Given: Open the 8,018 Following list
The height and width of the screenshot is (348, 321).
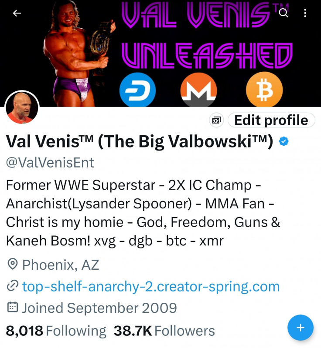Looking at the screenshot, I should (x=56, y=331).
